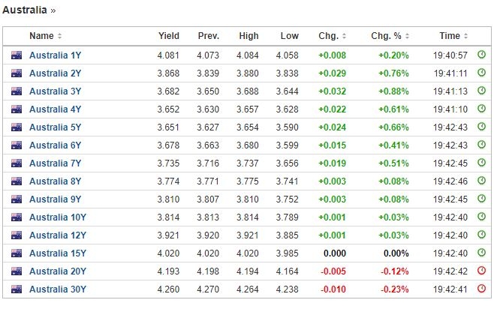
Task: Open the Australia 10Y bond link
Action: pyautogui.click(x=58, y=217)
